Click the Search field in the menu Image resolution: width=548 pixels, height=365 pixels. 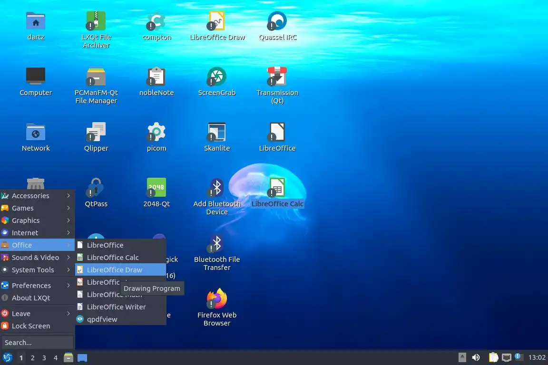(38, 342)
